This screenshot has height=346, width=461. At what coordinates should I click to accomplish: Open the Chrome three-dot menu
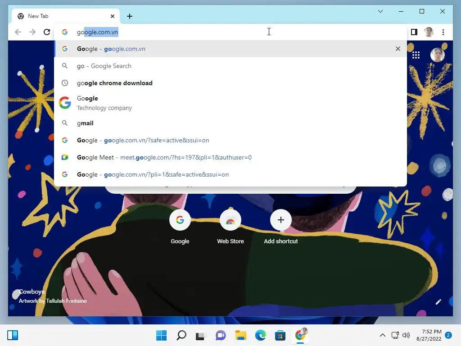(443, 32)
